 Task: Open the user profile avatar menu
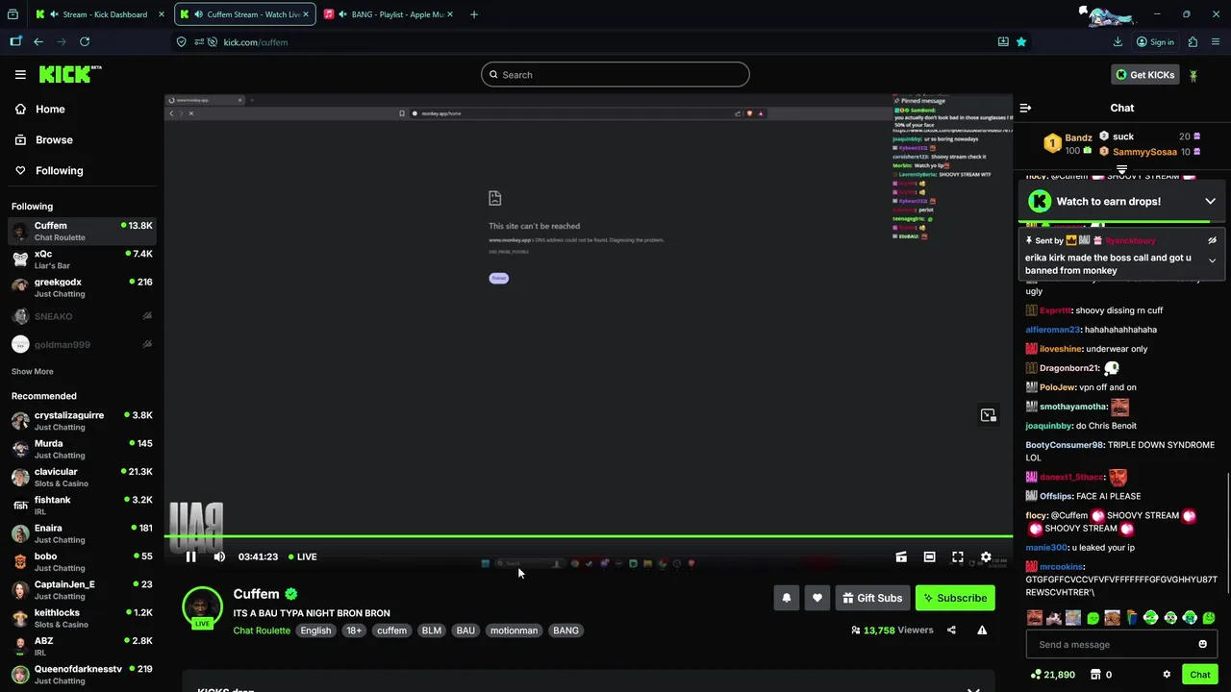[1193, 75]
